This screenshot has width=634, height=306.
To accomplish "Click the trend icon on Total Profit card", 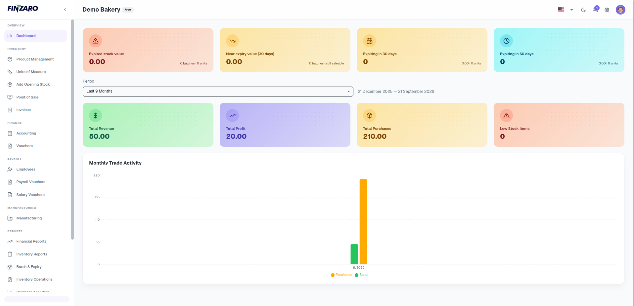I will pos(232,116).
